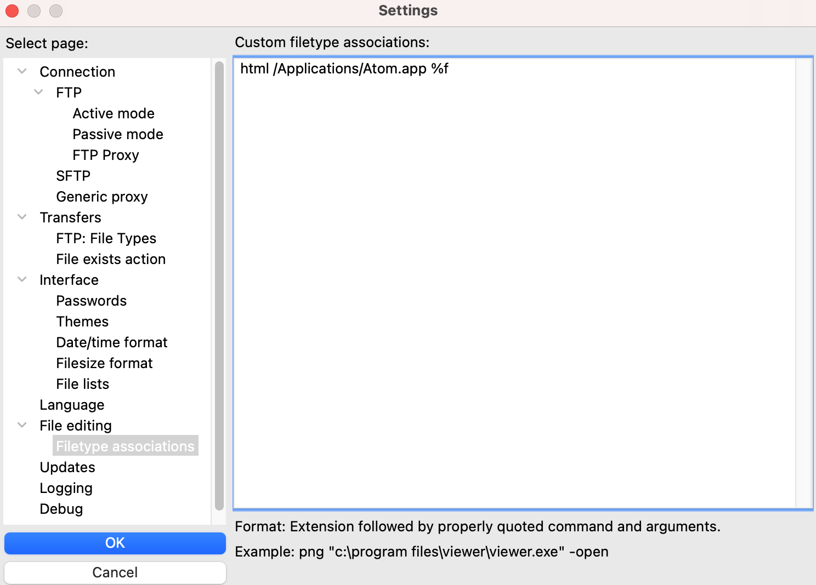This screenshot has width=816, height=585.
Task: Select the Passive mode page
Action: coord(118,134)
